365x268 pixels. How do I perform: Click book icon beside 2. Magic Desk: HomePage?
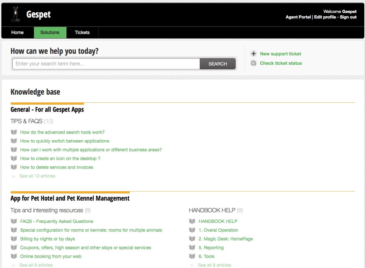[192, 239]
